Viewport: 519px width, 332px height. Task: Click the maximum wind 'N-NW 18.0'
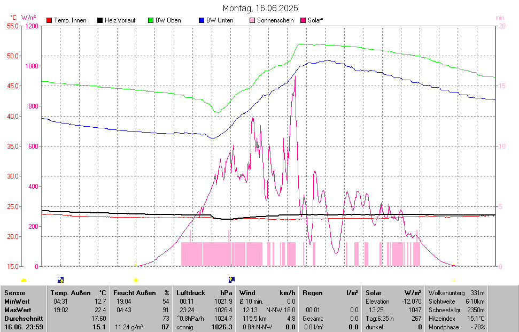point(281,310)
